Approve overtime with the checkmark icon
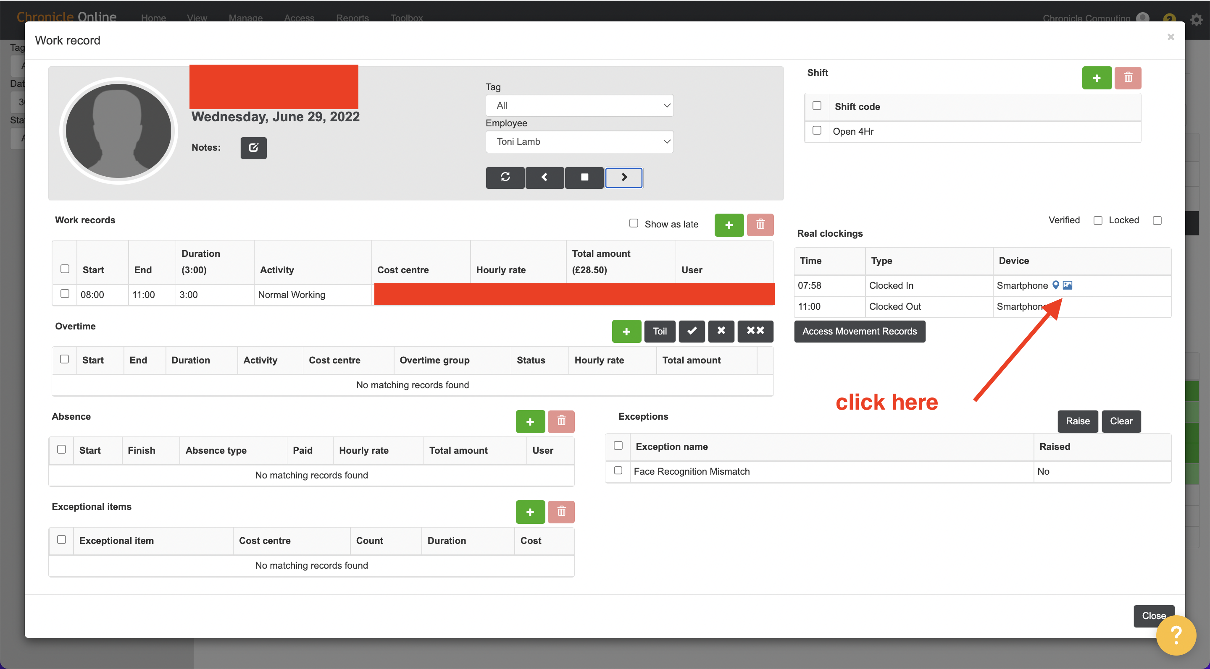 pyautogui.click(x=691, y=331)
